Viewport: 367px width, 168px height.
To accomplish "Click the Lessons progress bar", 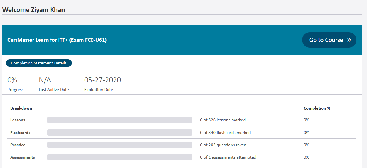I will click(x=119, y=120).
